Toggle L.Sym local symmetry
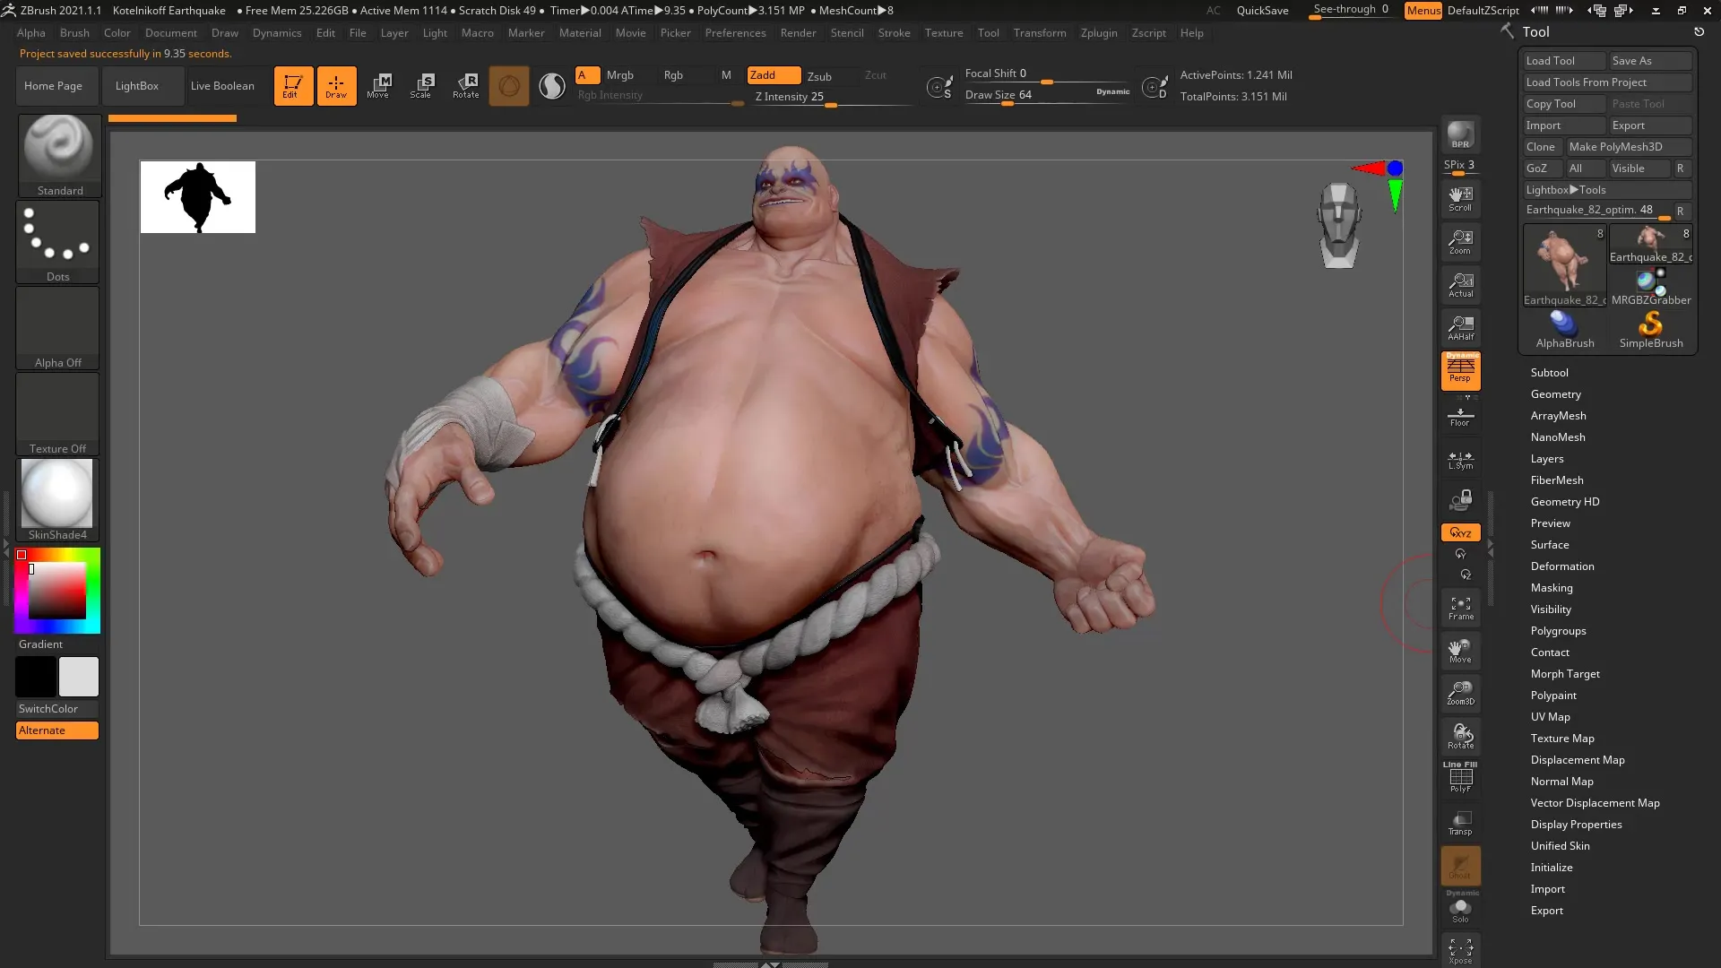This screenshot has width=1721, height=968. 1460,459
